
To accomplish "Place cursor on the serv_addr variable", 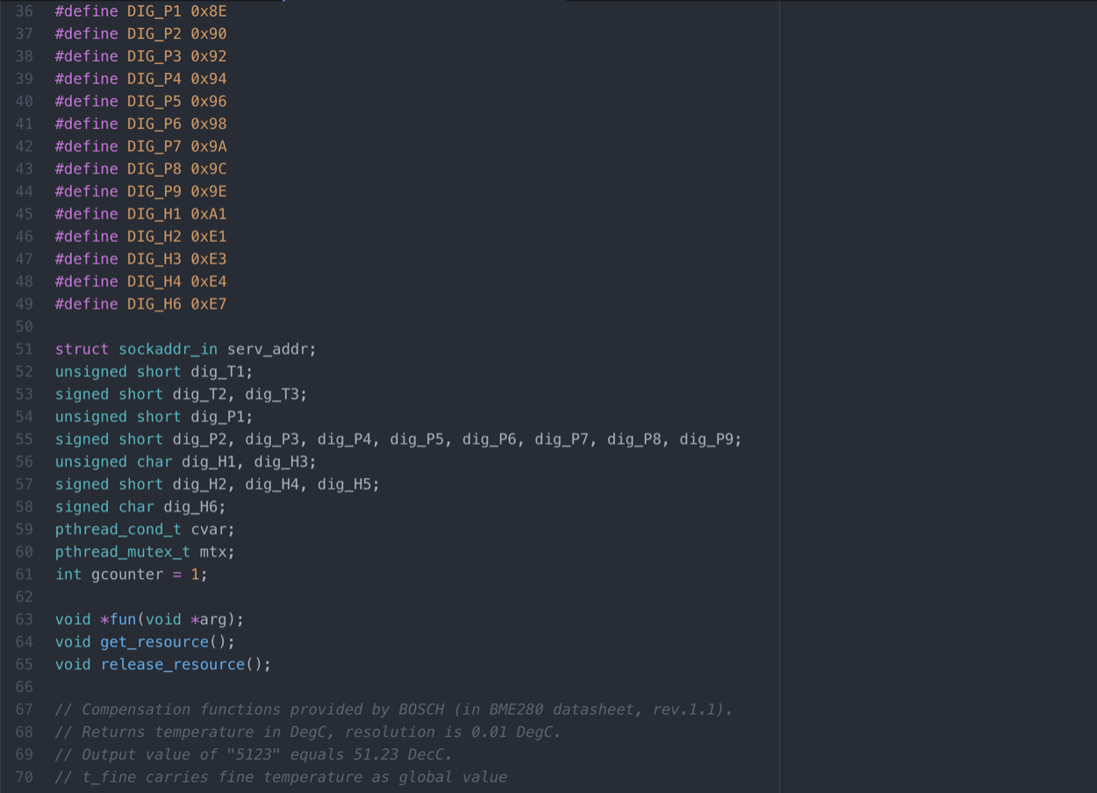I will tap(268, 349).
